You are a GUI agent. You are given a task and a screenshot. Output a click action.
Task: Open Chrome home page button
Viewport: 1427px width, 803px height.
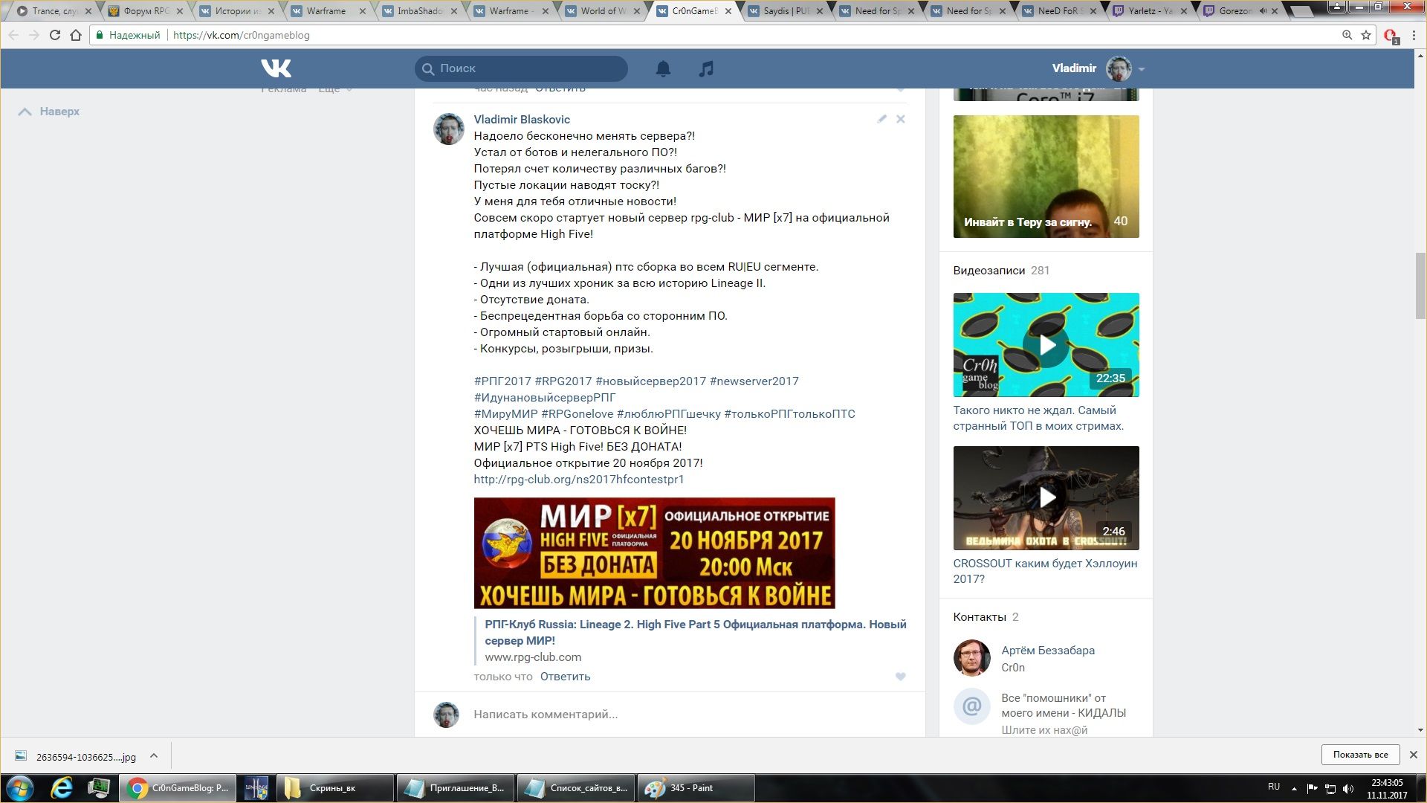(x=75, y=35)
